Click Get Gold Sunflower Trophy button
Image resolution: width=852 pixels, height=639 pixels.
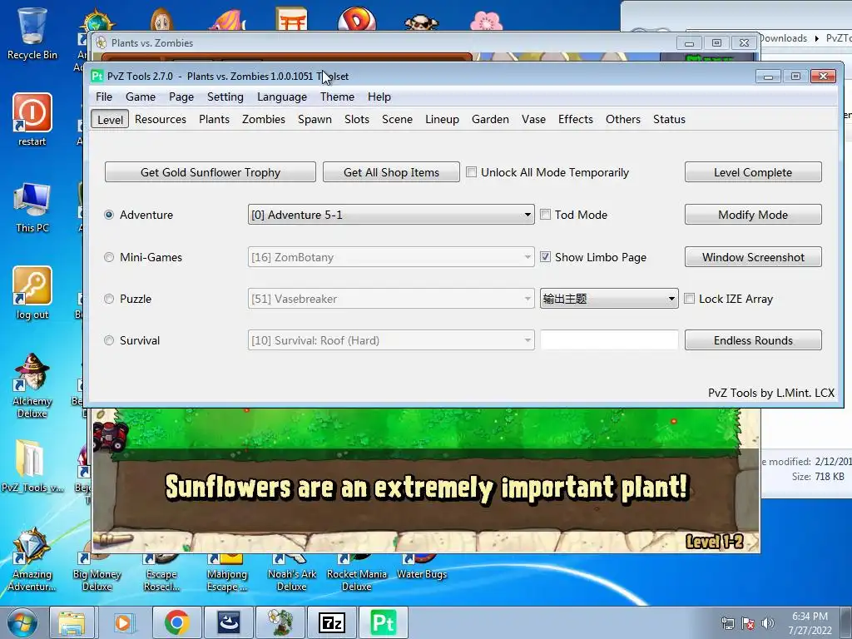(211, 172)
